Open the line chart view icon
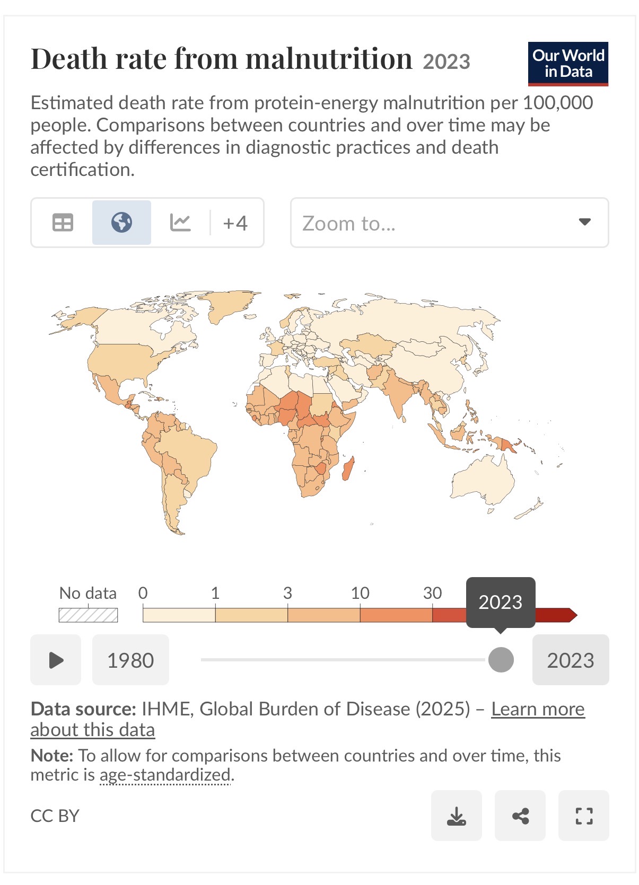The image size is (639, 885). pos(180,223)
